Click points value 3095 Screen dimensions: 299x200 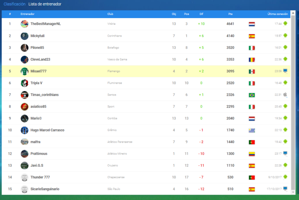[x=230, y=71]
